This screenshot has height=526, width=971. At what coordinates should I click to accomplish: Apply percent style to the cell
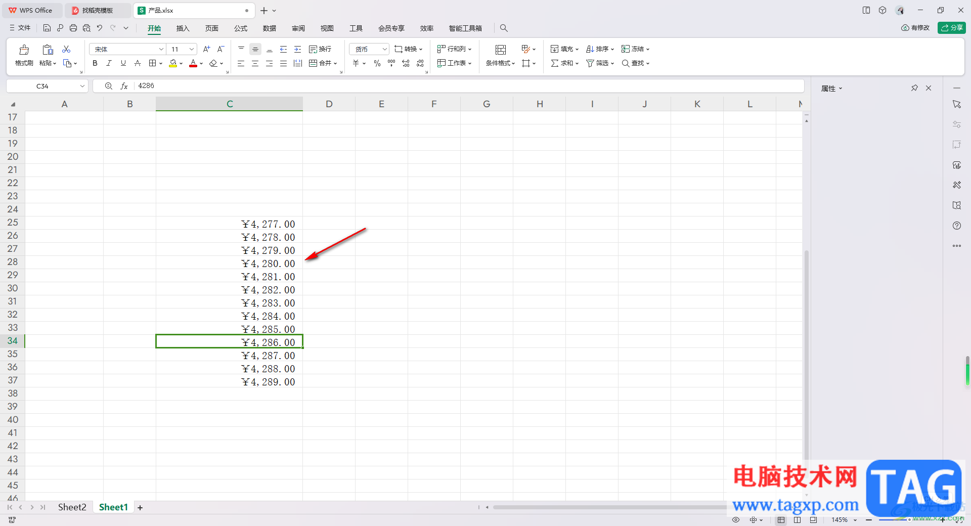tap(377, 63)
